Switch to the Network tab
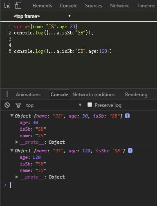This screenshot has height=206, width=157. pyautogui.click(x=119, y=6)
